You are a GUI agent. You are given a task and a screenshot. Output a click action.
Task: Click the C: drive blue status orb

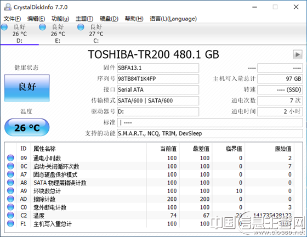point(81,27)
